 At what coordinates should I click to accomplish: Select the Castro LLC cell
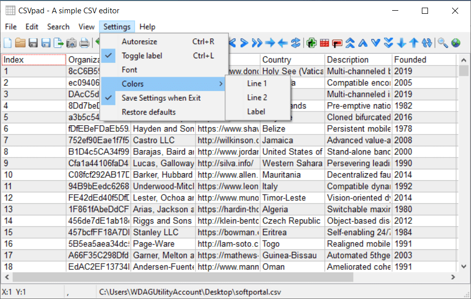point(163,141)
